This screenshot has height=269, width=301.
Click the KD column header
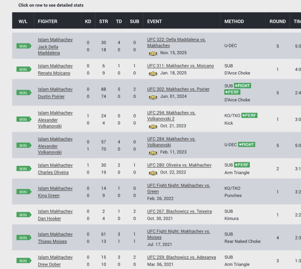(88, 21)
